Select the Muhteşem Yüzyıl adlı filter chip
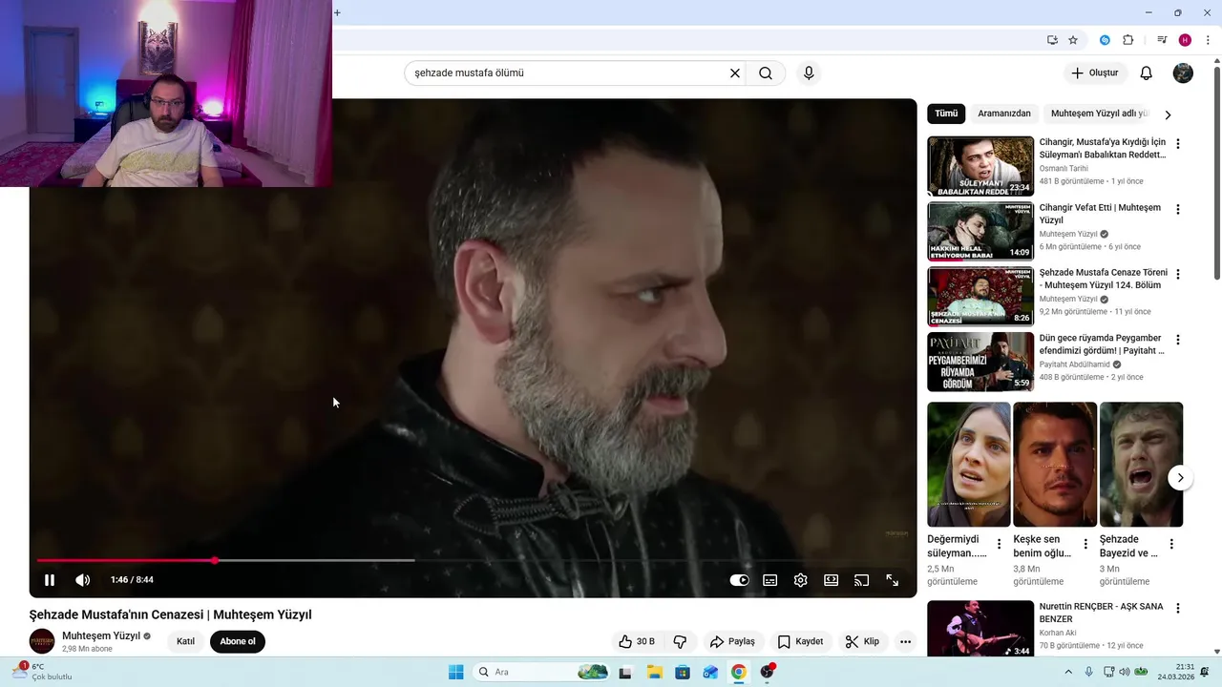This screenshot has width=1222, height=687. tap(1099, 114)
